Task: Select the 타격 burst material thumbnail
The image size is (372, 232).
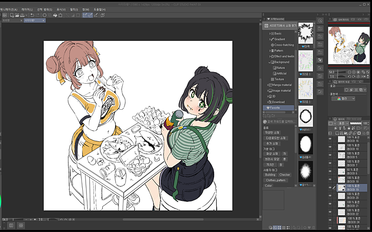Action: point(305,33)
